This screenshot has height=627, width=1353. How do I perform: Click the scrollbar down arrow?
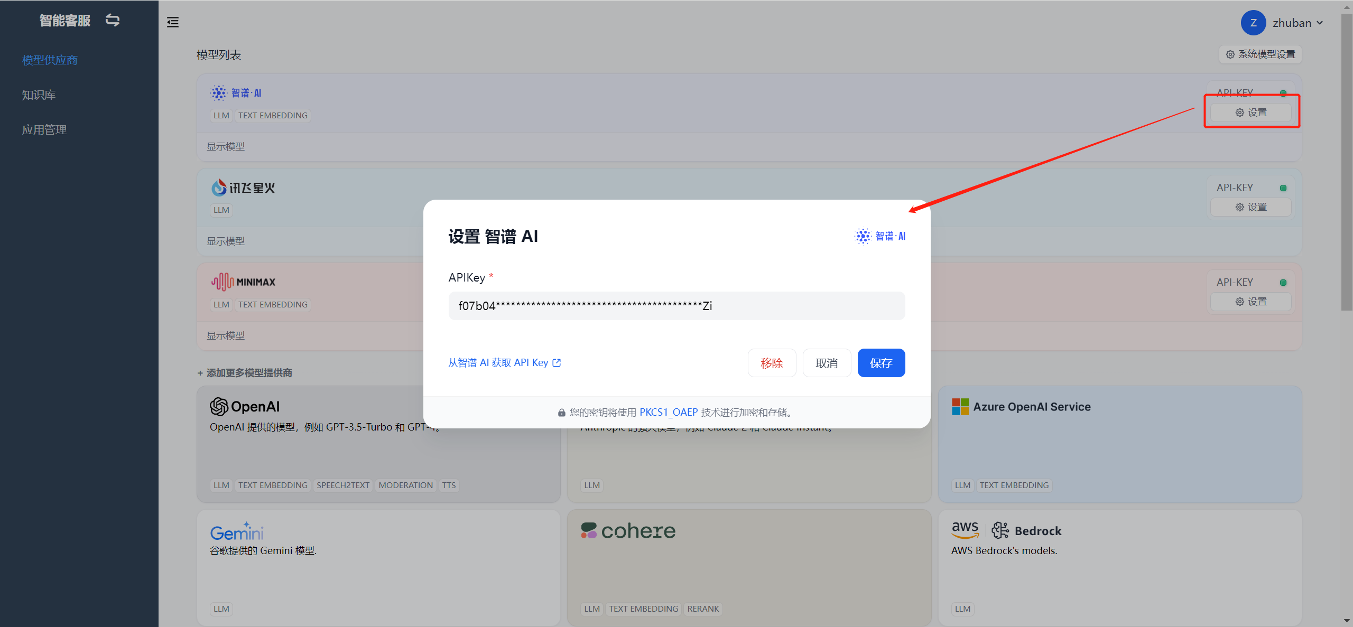(x=1347, y=621)
